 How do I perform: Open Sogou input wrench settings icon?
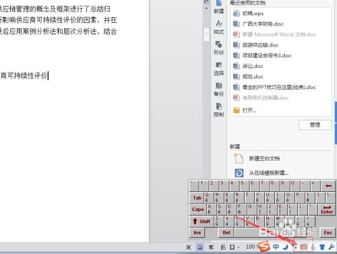[x=332, y=247]
